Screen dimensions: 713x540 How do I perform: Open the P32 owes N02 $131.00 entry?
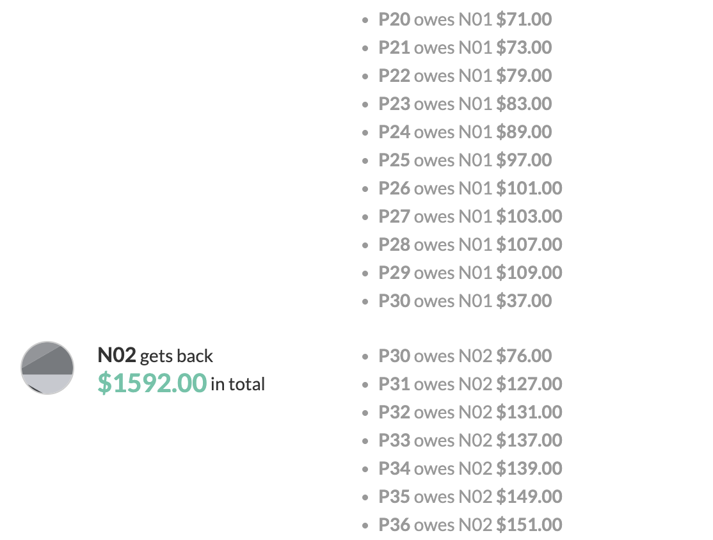coord(470,412)
